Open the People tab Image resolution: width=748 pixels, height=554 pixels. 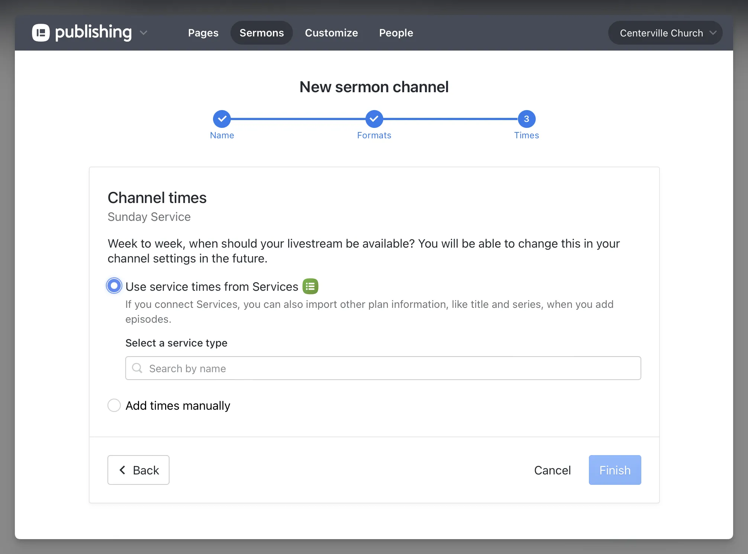coord(396,33)
